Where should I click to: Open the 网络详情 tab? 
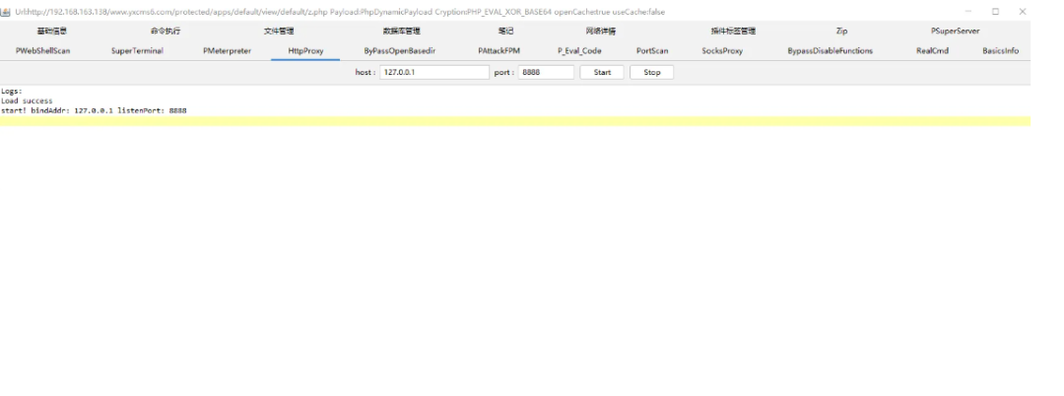601,32
